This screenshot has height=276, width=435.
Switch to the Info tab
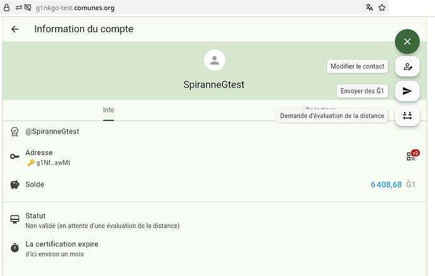[108, 110]
